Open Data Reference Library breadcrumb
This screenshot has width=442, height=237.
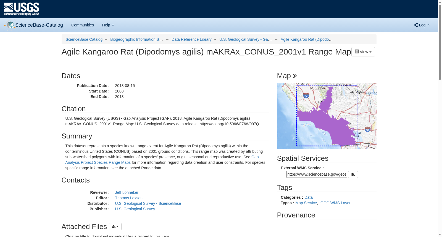(x=191, y=39)
